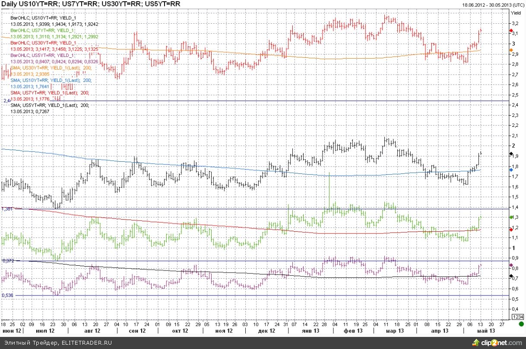Screen dimensions: 526x349
Task: Select the red BarOHLC US30YT=RR legend entry
Action: (x=43, y=43)
